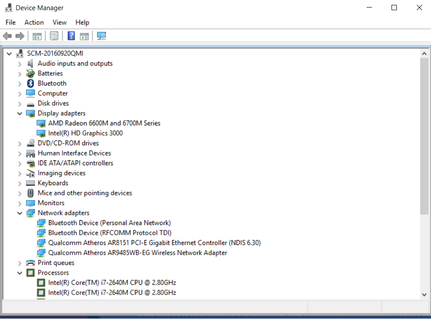
Task: Click the Monitors category icon
Action: pyautogui.click(x=31, y=203)
